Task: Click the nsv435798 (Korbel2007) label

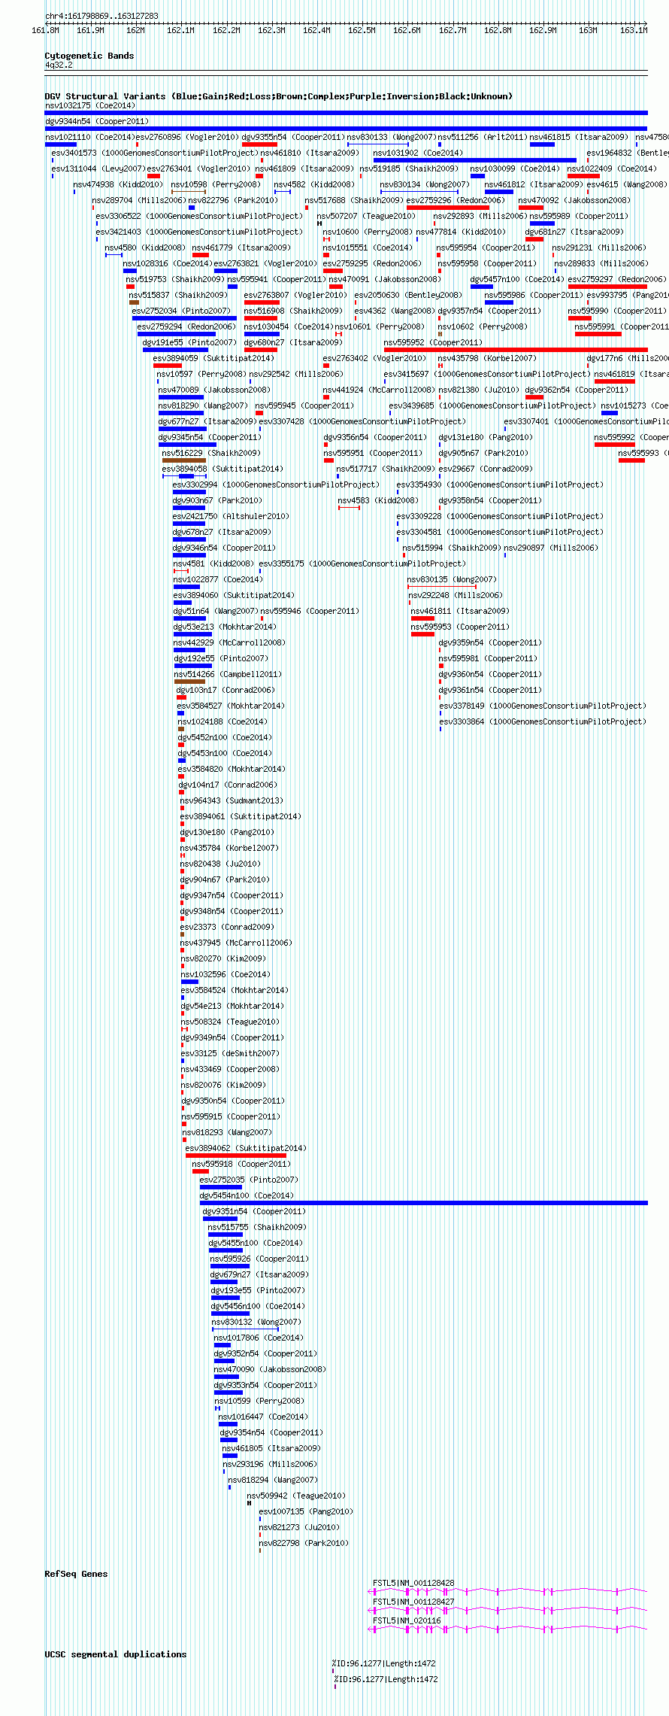Action: tap(487, 358)
